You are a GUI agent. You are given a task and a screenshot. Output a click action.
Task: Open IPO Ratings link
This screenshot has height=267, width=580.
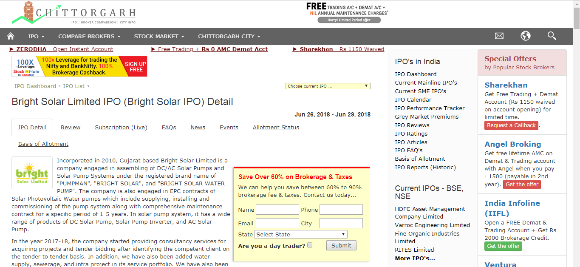pyautogui.click(x=411, y=134)
